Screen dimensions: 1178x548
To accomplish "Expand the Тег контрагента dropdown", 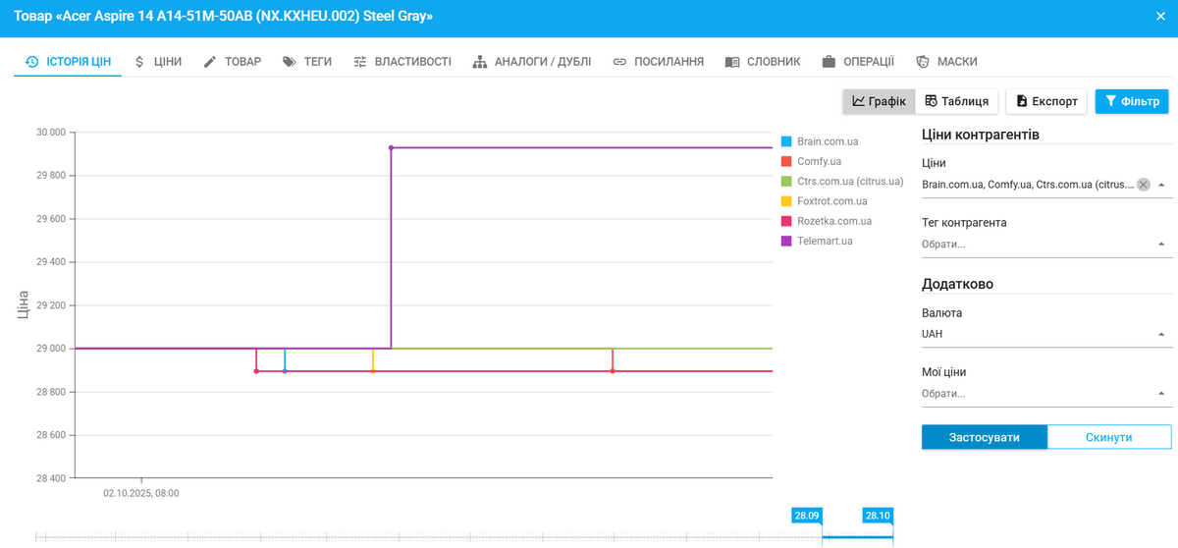I will [1162, 244].
